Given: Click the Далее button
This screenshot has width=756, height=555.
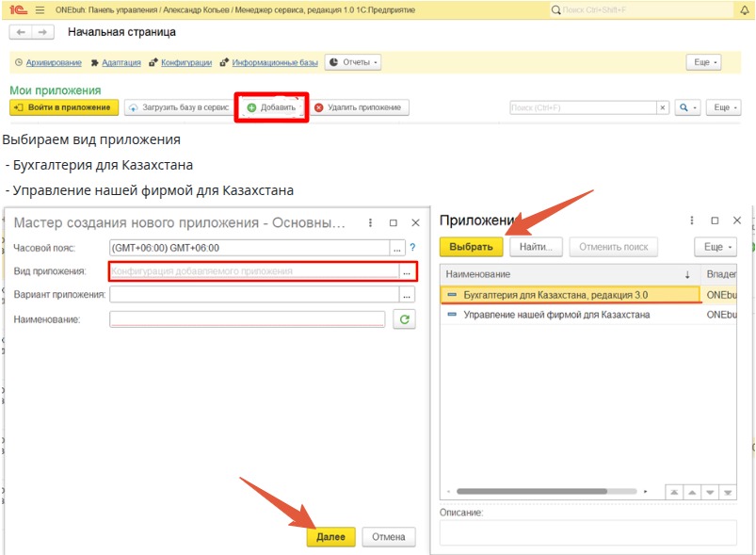Looking at the screenshot, I should click(x=330, y=537).
